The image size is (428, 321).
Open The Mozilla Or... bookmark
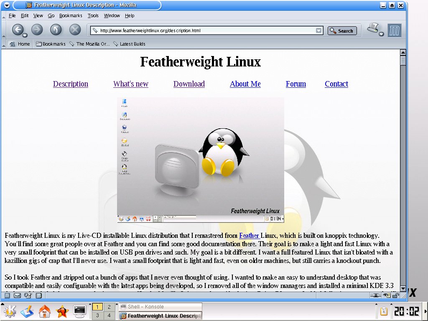(89, 44)
